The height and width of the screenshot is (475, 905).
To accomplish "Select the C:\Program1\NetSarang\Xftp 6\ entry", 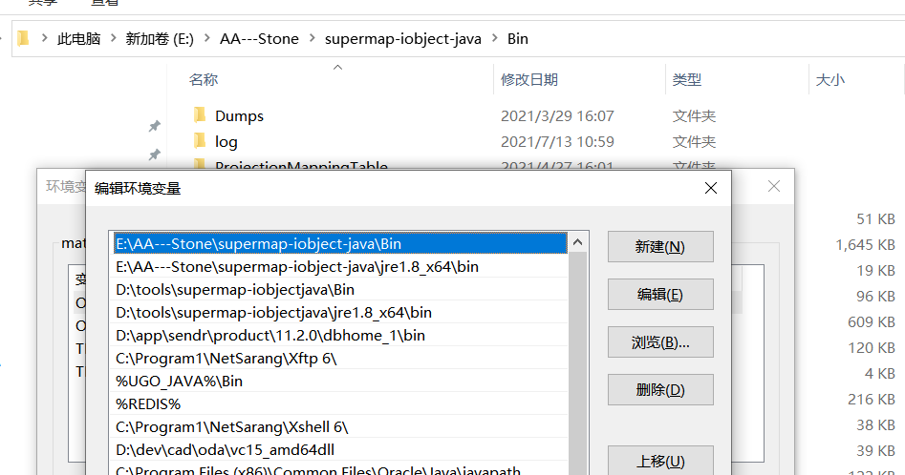I will pos(339,358).
